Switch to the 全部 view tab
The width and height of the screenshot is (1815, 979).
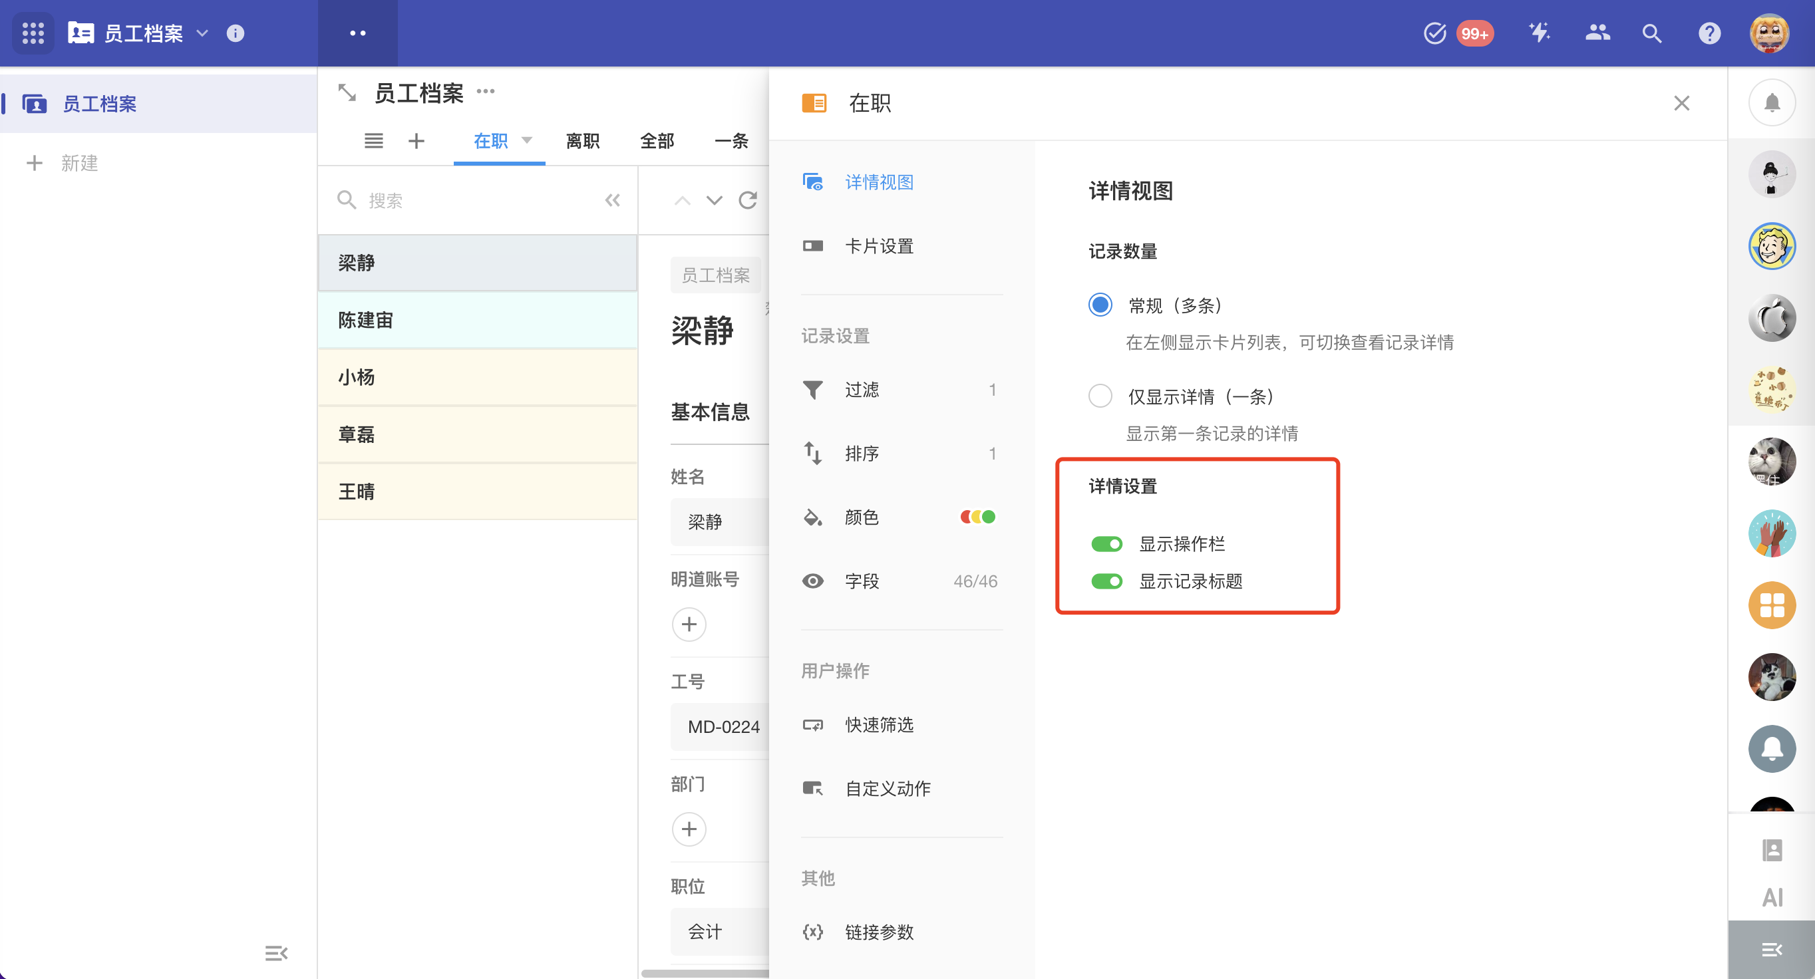click(x=657, y=141)
